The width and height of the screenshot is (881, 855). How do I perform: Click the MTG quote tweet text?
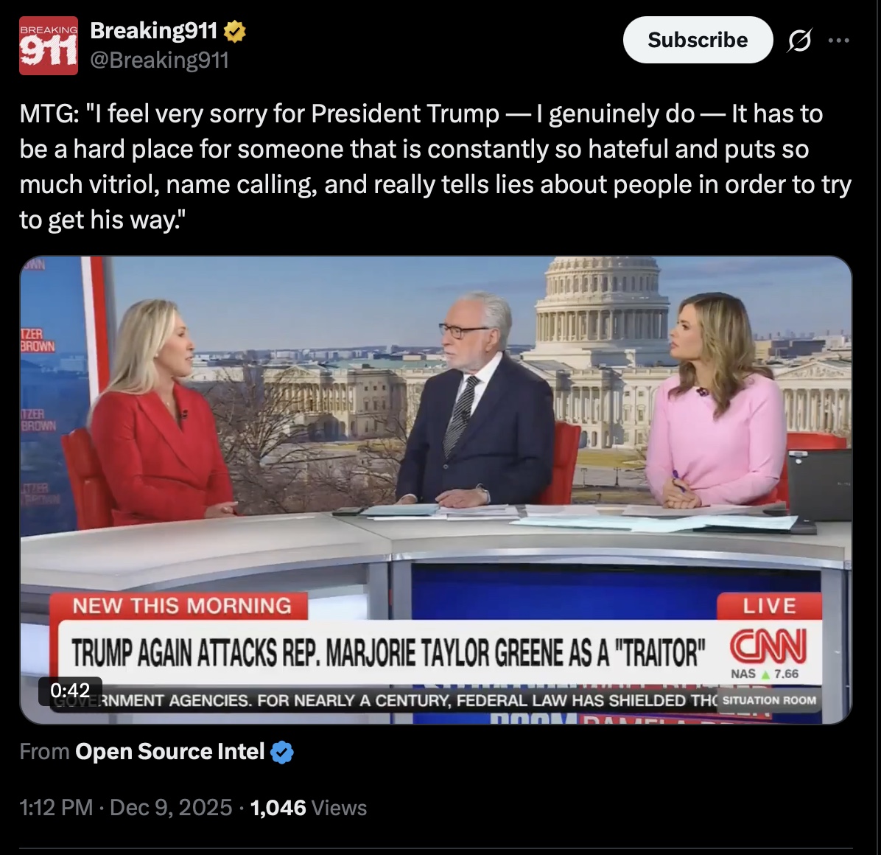point(435,167)
